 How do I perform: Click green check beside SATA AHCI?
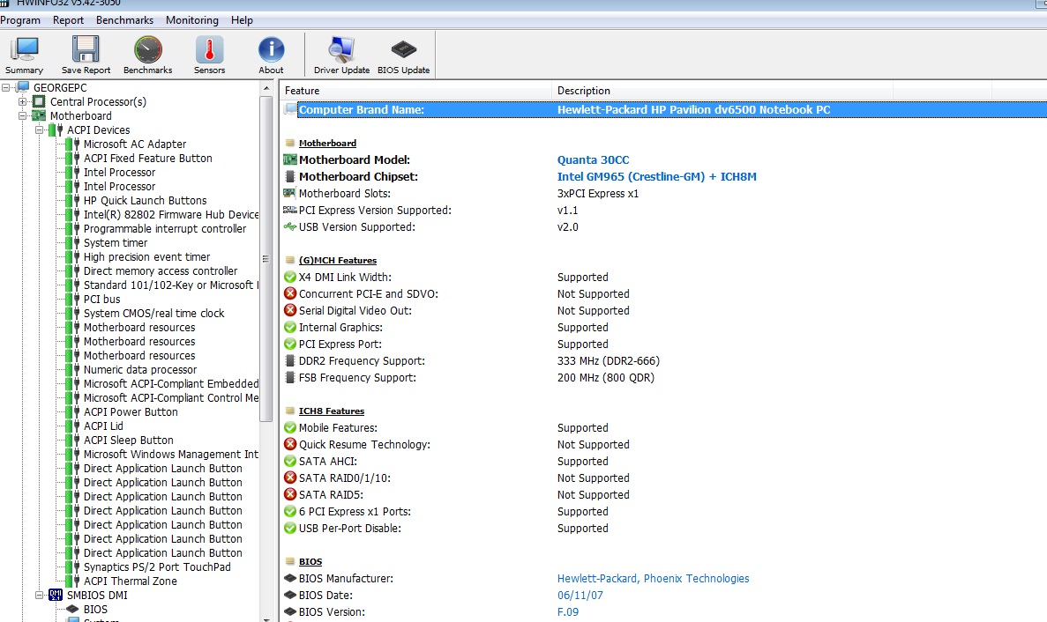point(290,461)
